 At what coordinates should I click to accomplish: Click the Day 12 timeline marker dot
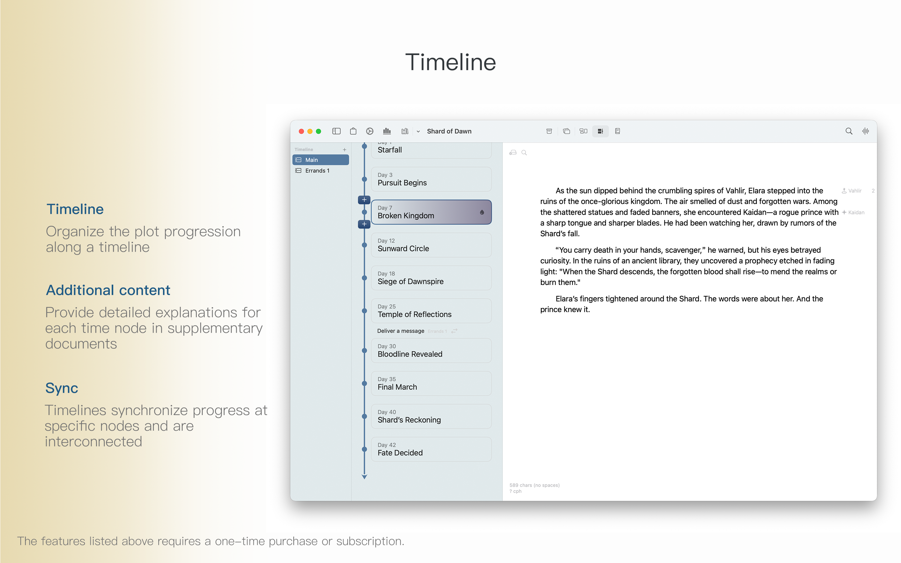(364, 245)
